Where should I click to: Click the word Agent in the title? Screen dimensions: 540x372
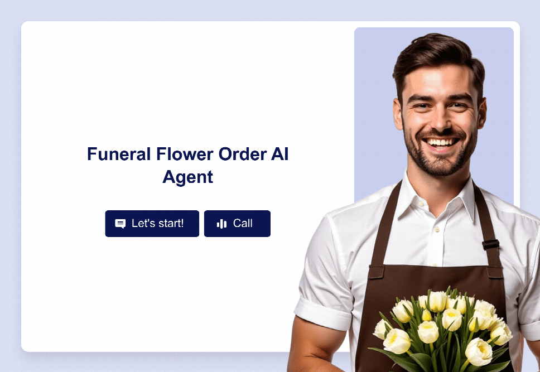pyautogui.click(x=187, y=177)
